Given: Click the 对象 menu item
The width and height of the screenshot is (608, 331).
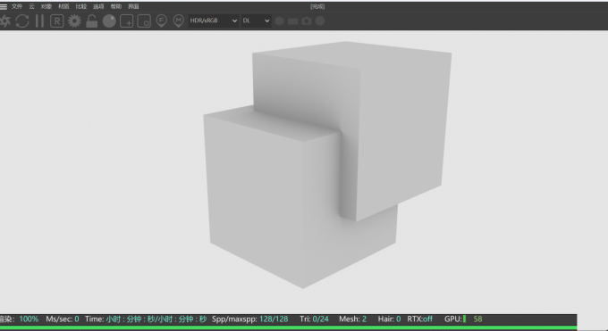Looking at the screenshot, I should pos(46,6).
